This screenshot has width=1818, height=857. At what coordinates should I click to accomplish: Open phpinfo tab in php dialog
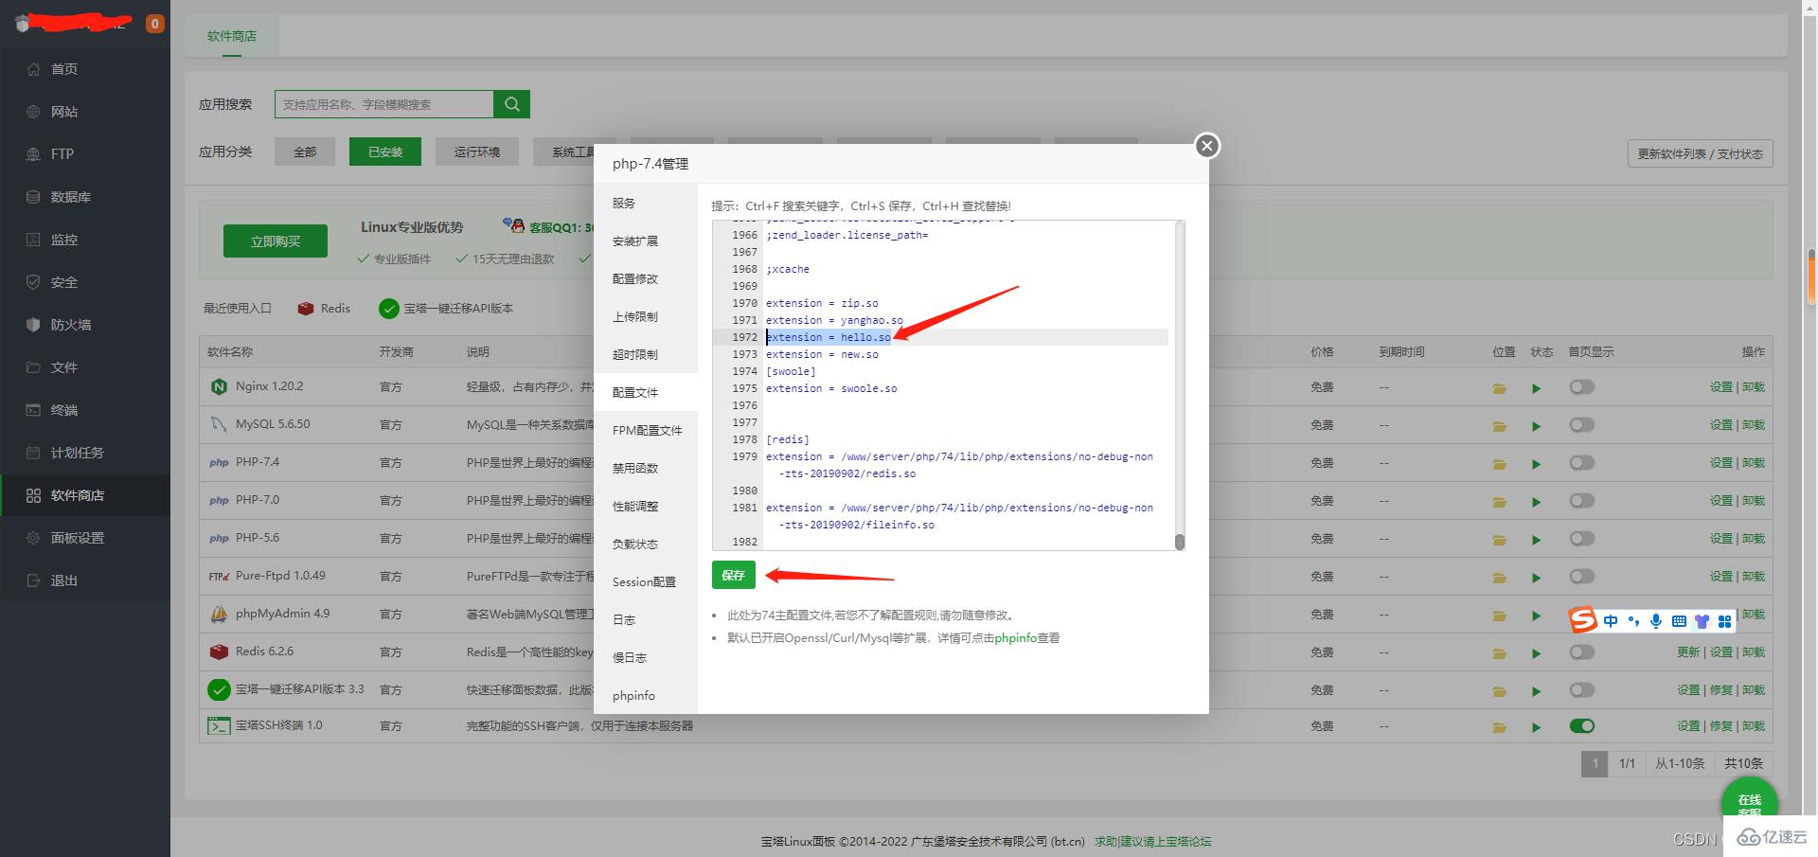(646, 696)
